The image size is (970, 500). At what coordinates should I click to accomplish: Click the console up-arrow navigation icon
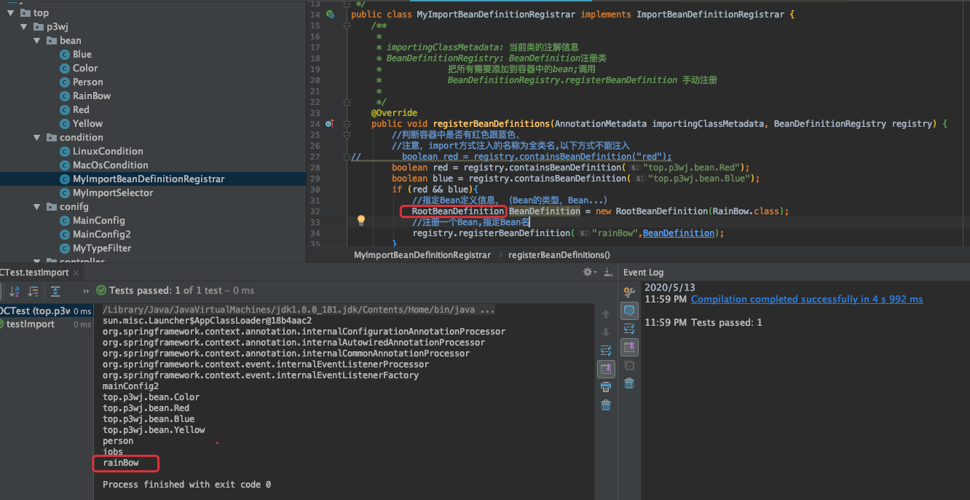point(606,315)
